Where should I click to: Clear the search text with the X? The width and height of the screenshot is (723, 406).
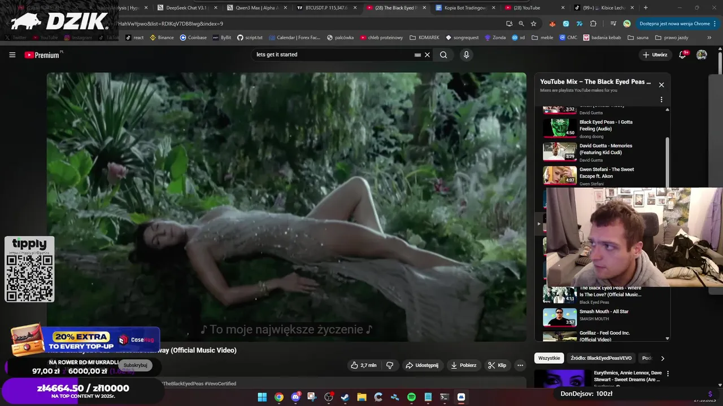click(428, 55)
